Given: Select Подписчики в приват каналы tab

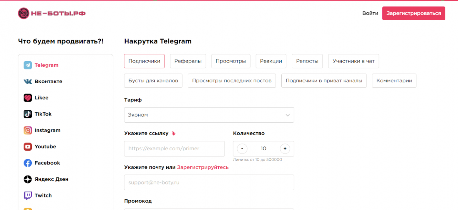Looking at the screenshot, I should click(x=324, y=81).
